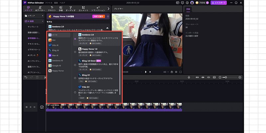Select the Happy Horse 1.0 radio button

click(x=75, y=52)
